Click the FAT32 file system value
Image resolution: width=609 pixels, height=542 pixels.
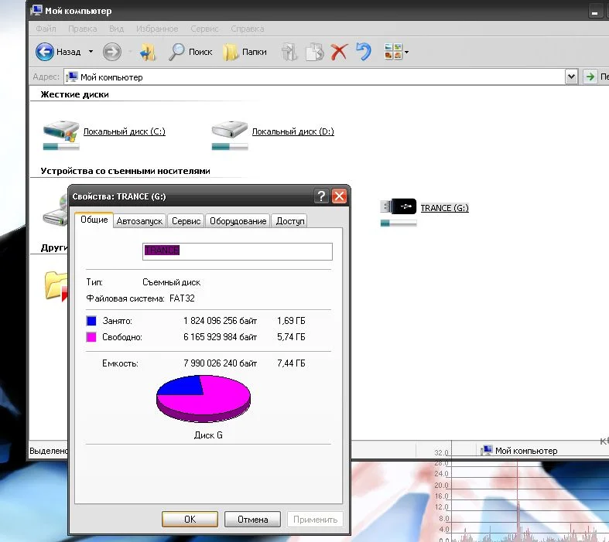pyautogui.click(x=182, y=298)
